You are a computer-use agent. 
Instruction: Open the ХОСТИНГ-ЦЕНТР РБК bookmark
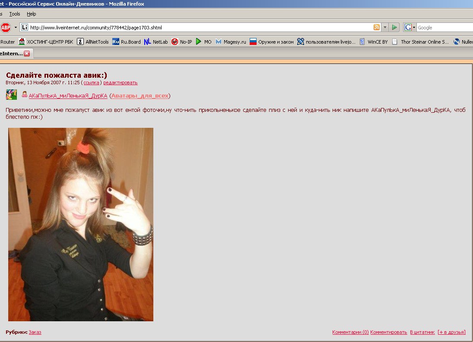(46, 42)
